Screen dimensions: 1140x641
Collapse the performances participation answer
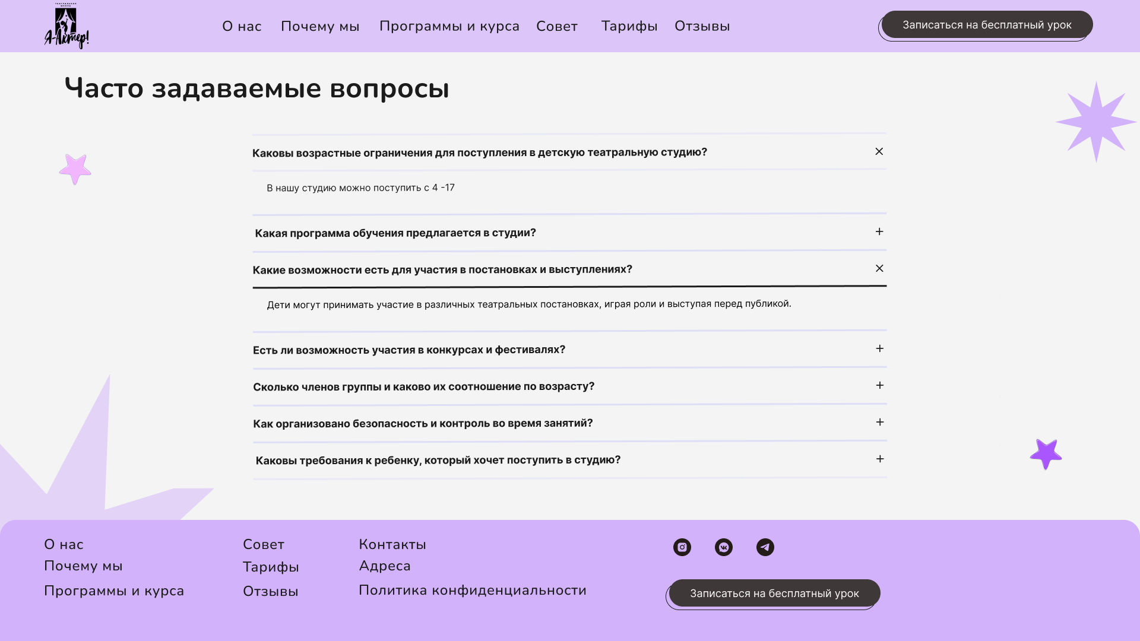[879, 268]
